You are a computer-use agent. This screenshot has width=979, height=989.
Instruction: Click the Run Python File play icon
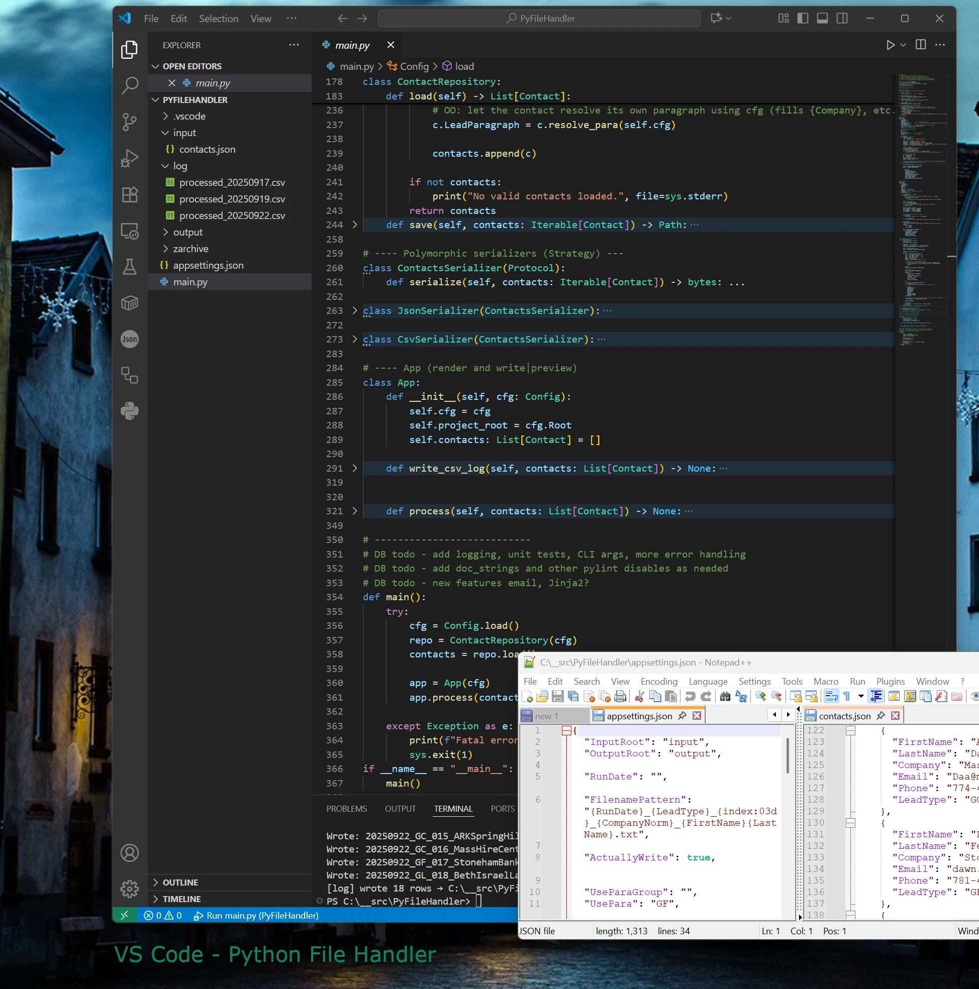891,45
